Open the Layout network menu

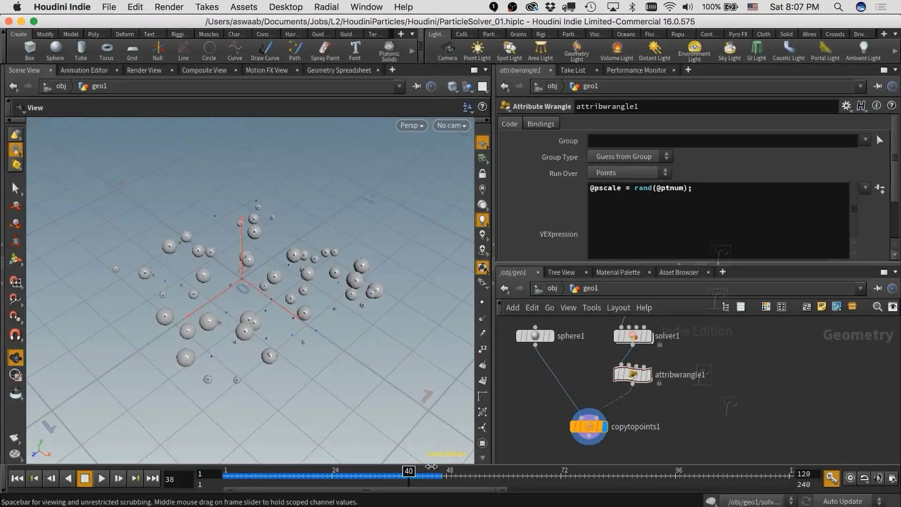pyautogui.click(x=618, y=307)
